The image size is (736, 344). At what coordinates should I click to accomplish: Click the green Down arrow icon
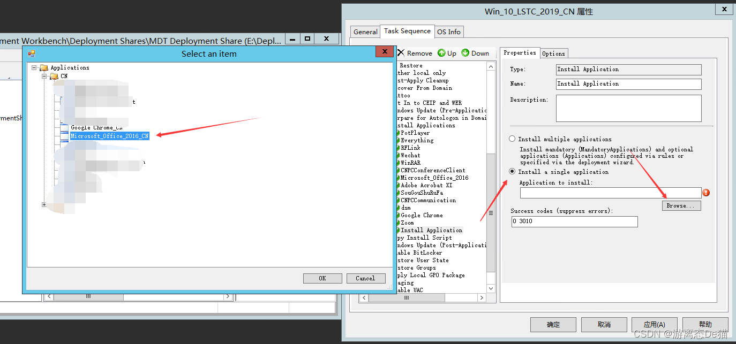click(464, 52)
